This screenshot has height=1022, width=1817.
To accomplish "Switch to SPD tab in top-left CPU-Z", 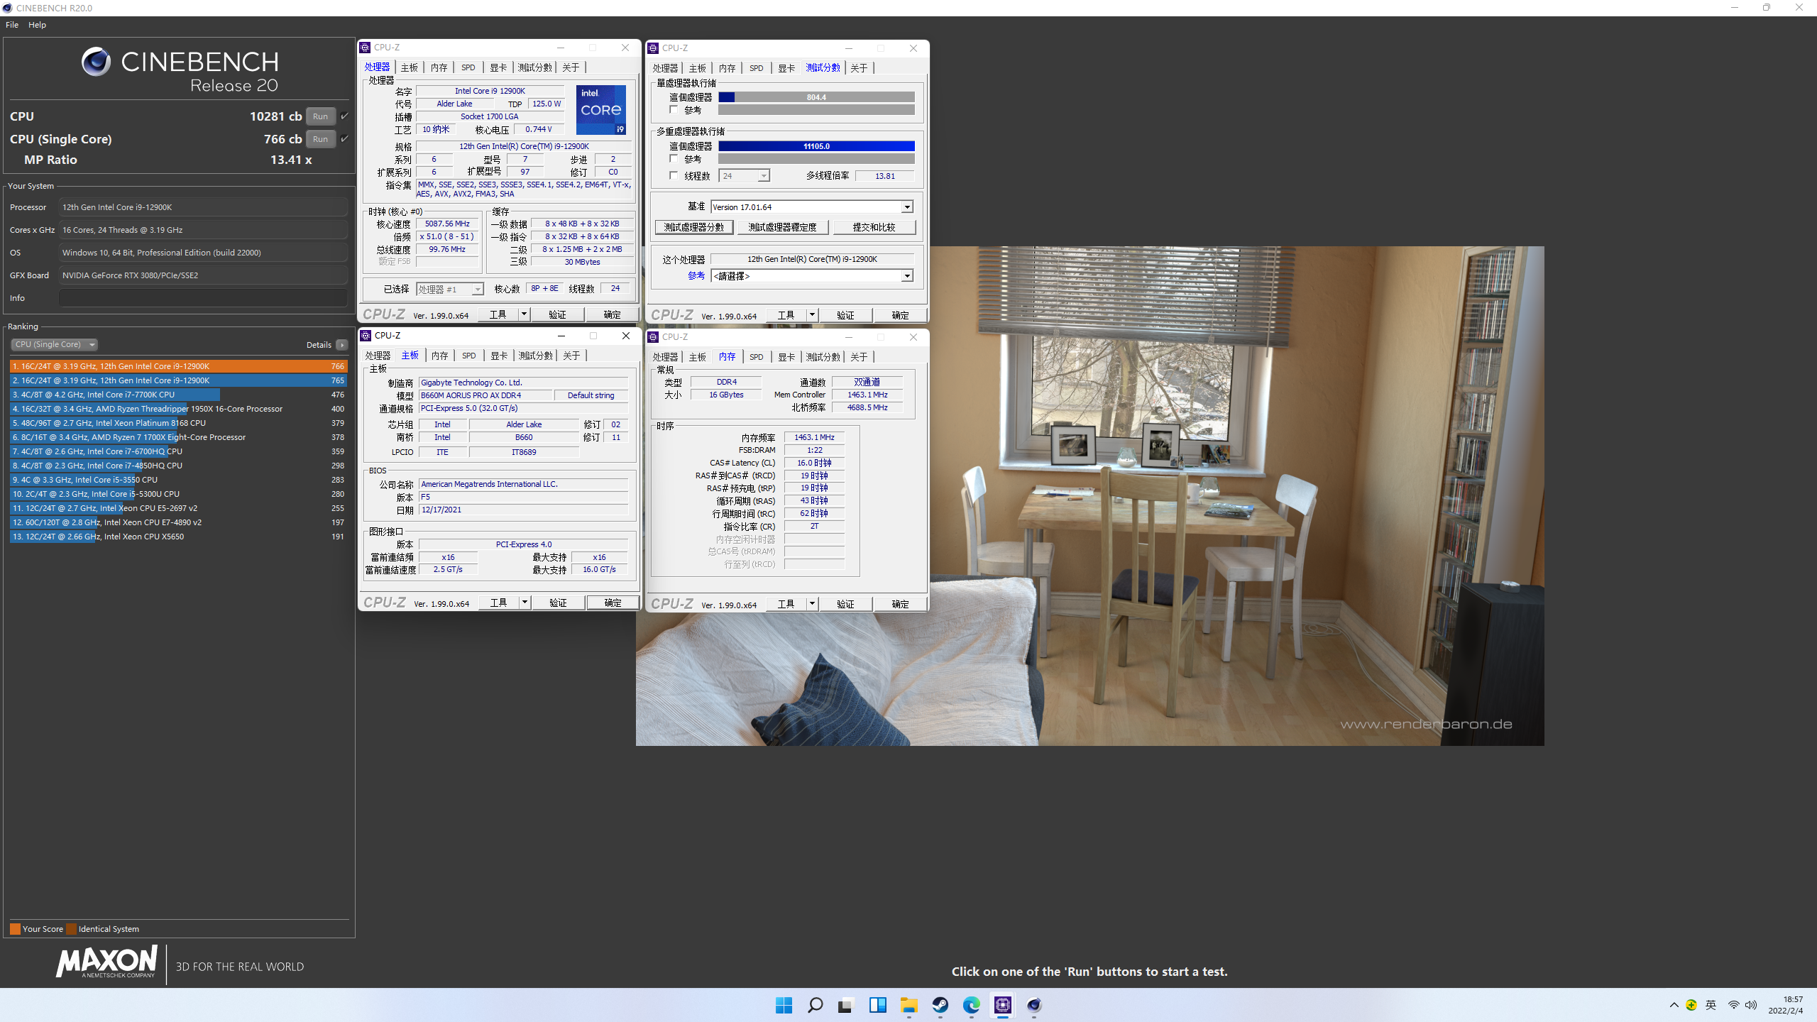I will (x=468, y=67).
